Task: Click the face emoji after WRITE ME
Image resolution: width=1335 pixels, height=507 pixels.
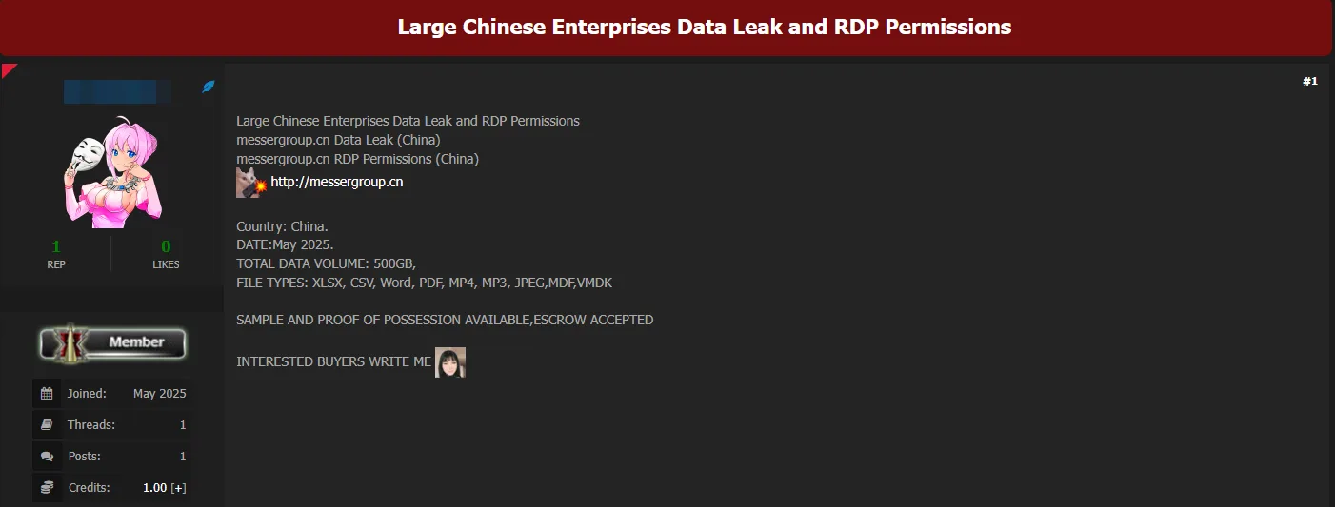Action: 450,362
